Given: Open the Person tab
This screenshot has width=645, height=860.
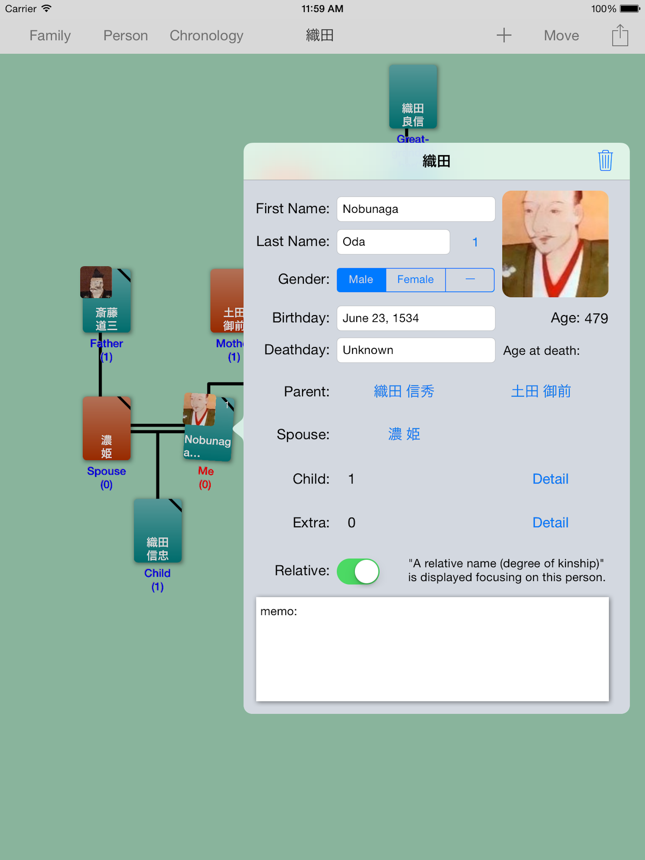Looking at the screenshot, I should (125, 35).
